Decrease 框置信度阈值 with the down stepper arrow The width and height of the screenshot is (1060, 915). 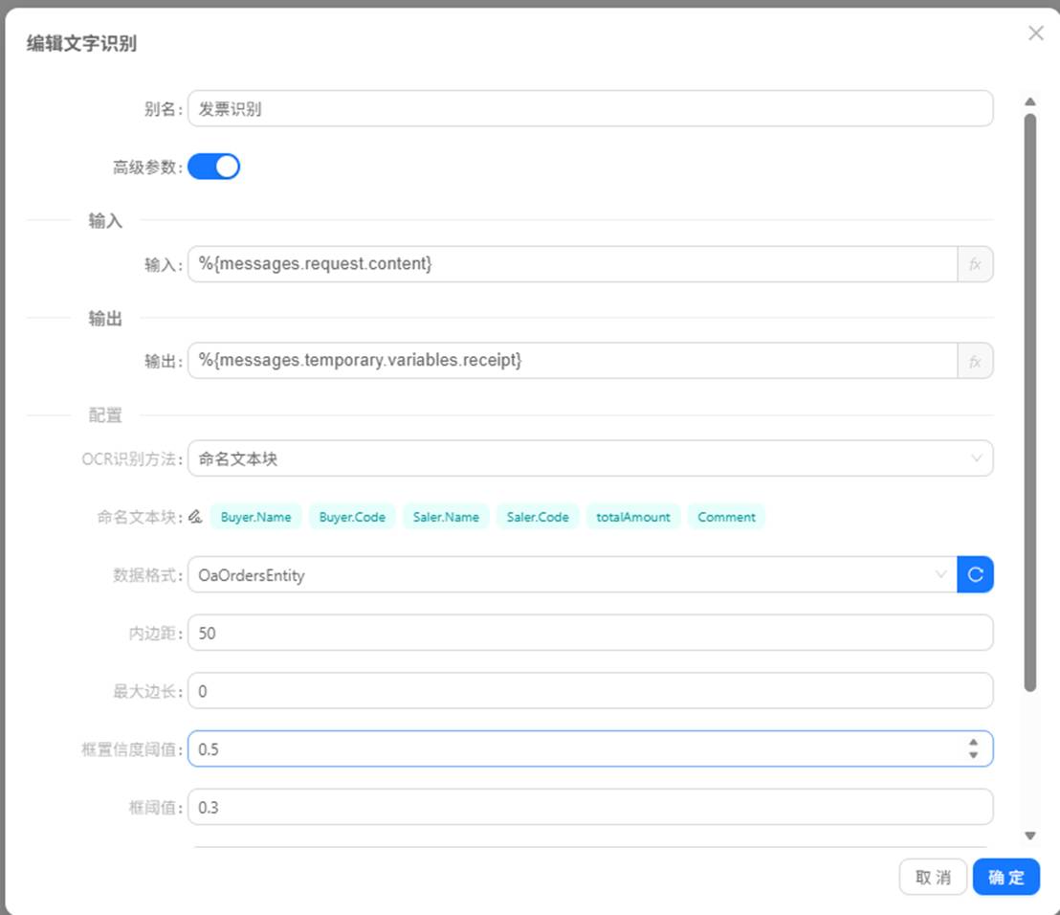(x=973, y=755)
